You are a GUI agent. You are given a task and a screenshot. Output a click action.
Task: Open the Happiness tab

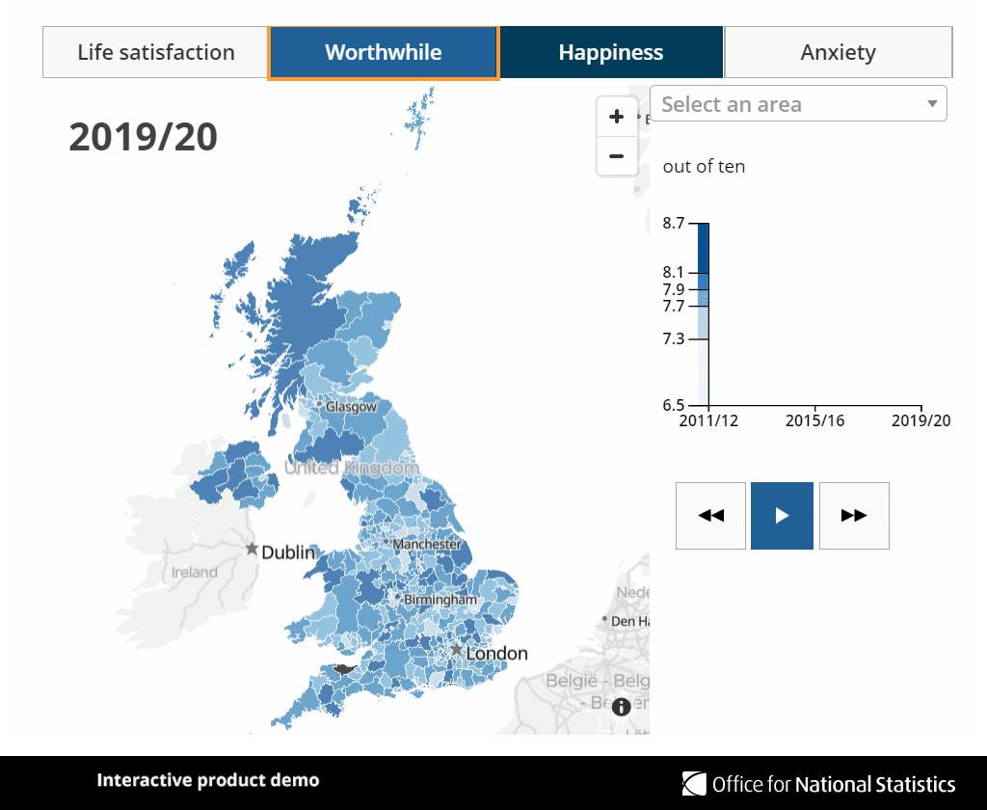point(610,52)
